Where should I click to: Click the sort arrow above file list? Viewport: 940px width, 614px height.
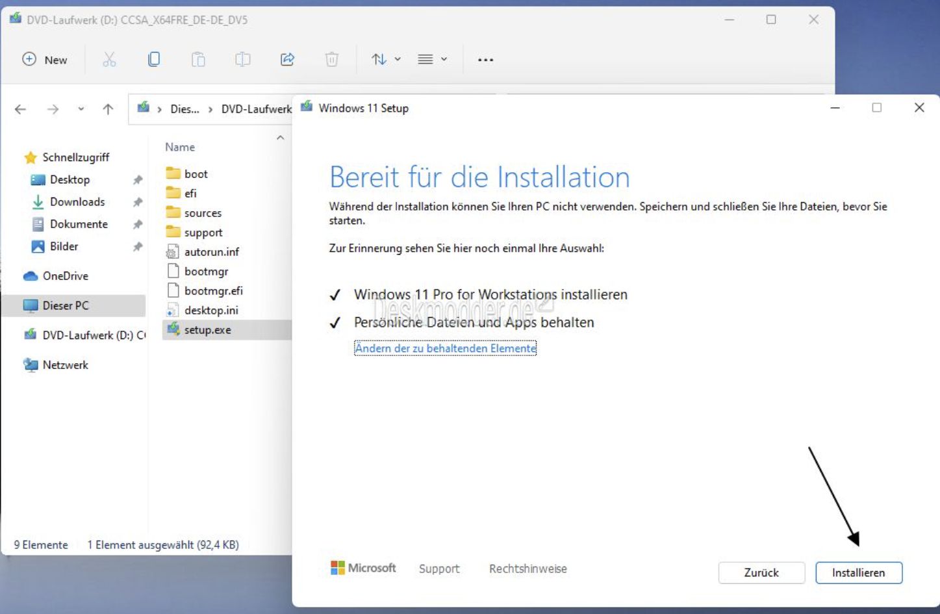point(280,138)
